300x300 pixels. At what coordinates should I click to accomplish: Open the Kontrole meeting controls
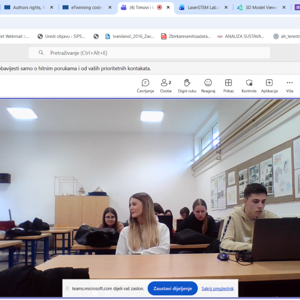[x=249, y=85]
